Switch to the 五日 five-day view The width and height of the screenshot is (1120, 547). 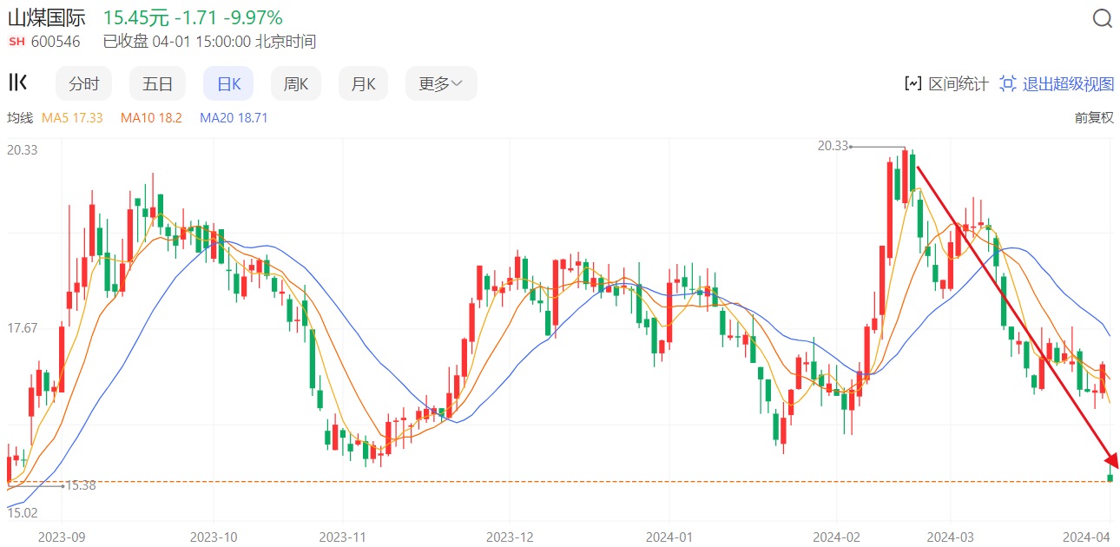pyautogui.click(x=157, y=83)
